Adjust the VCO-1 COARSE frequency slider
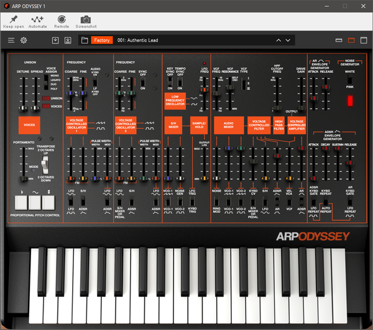 [71, 93]
